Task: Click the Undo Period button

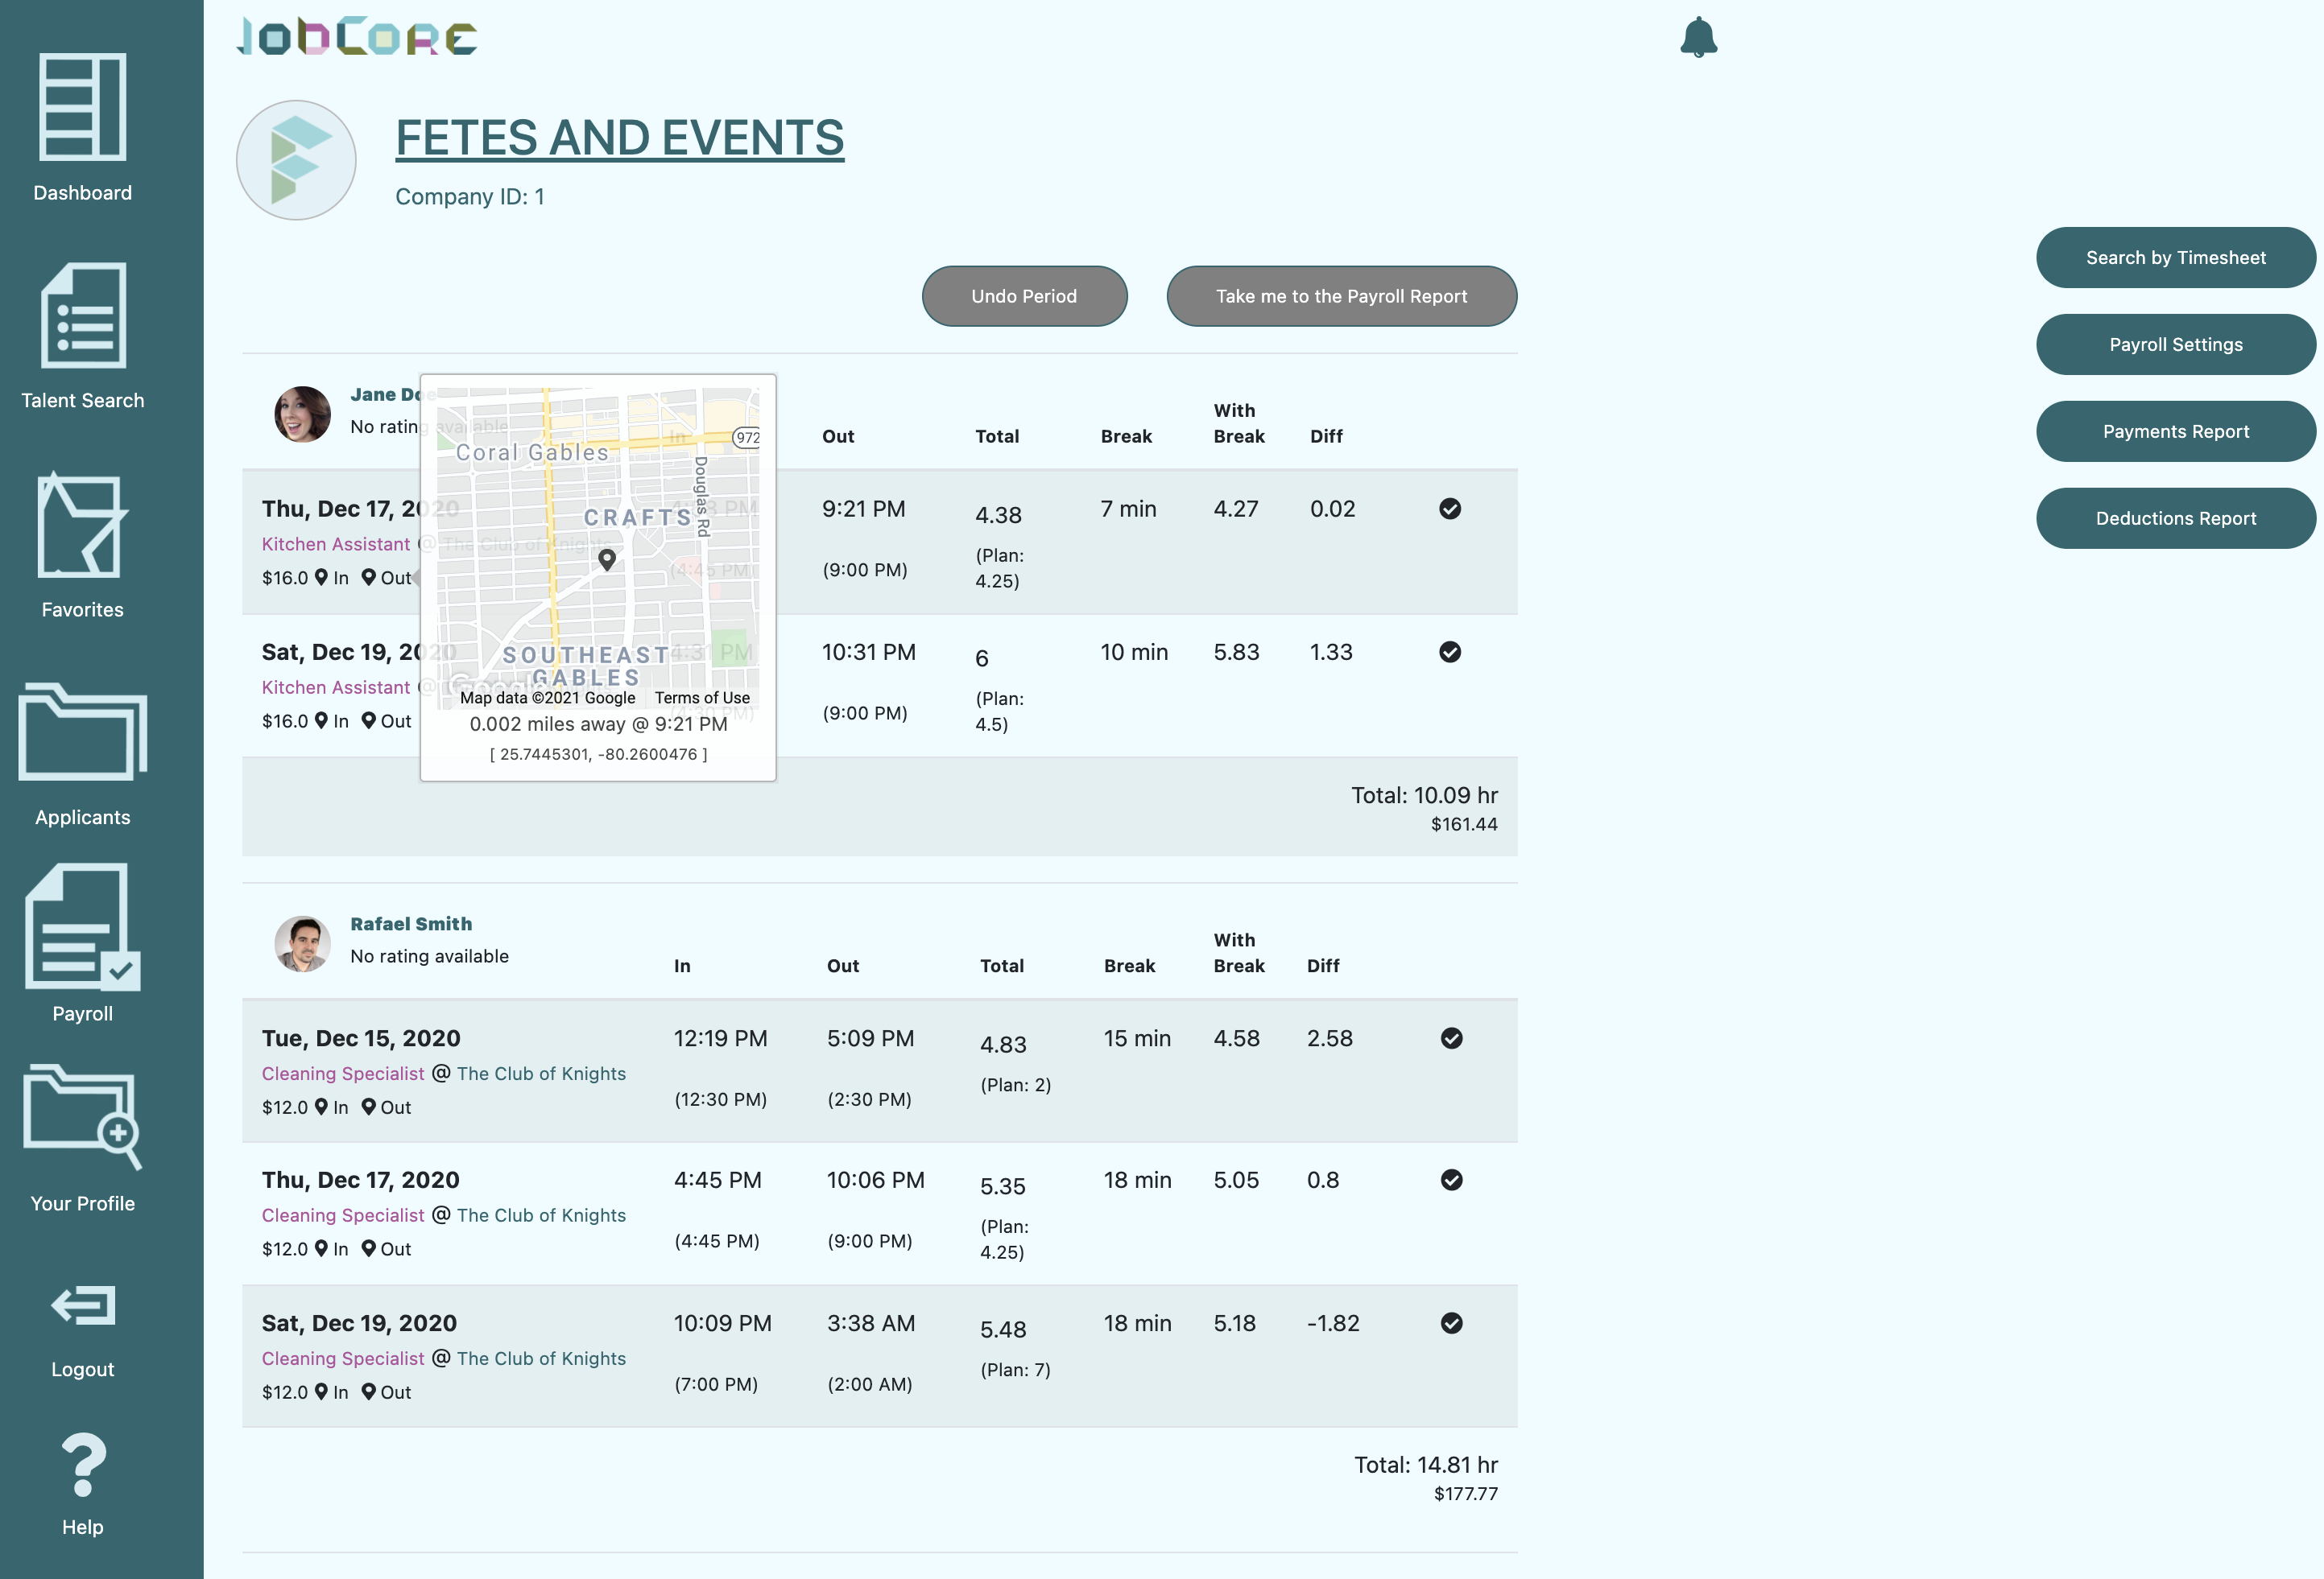Action: point(1023,297)
